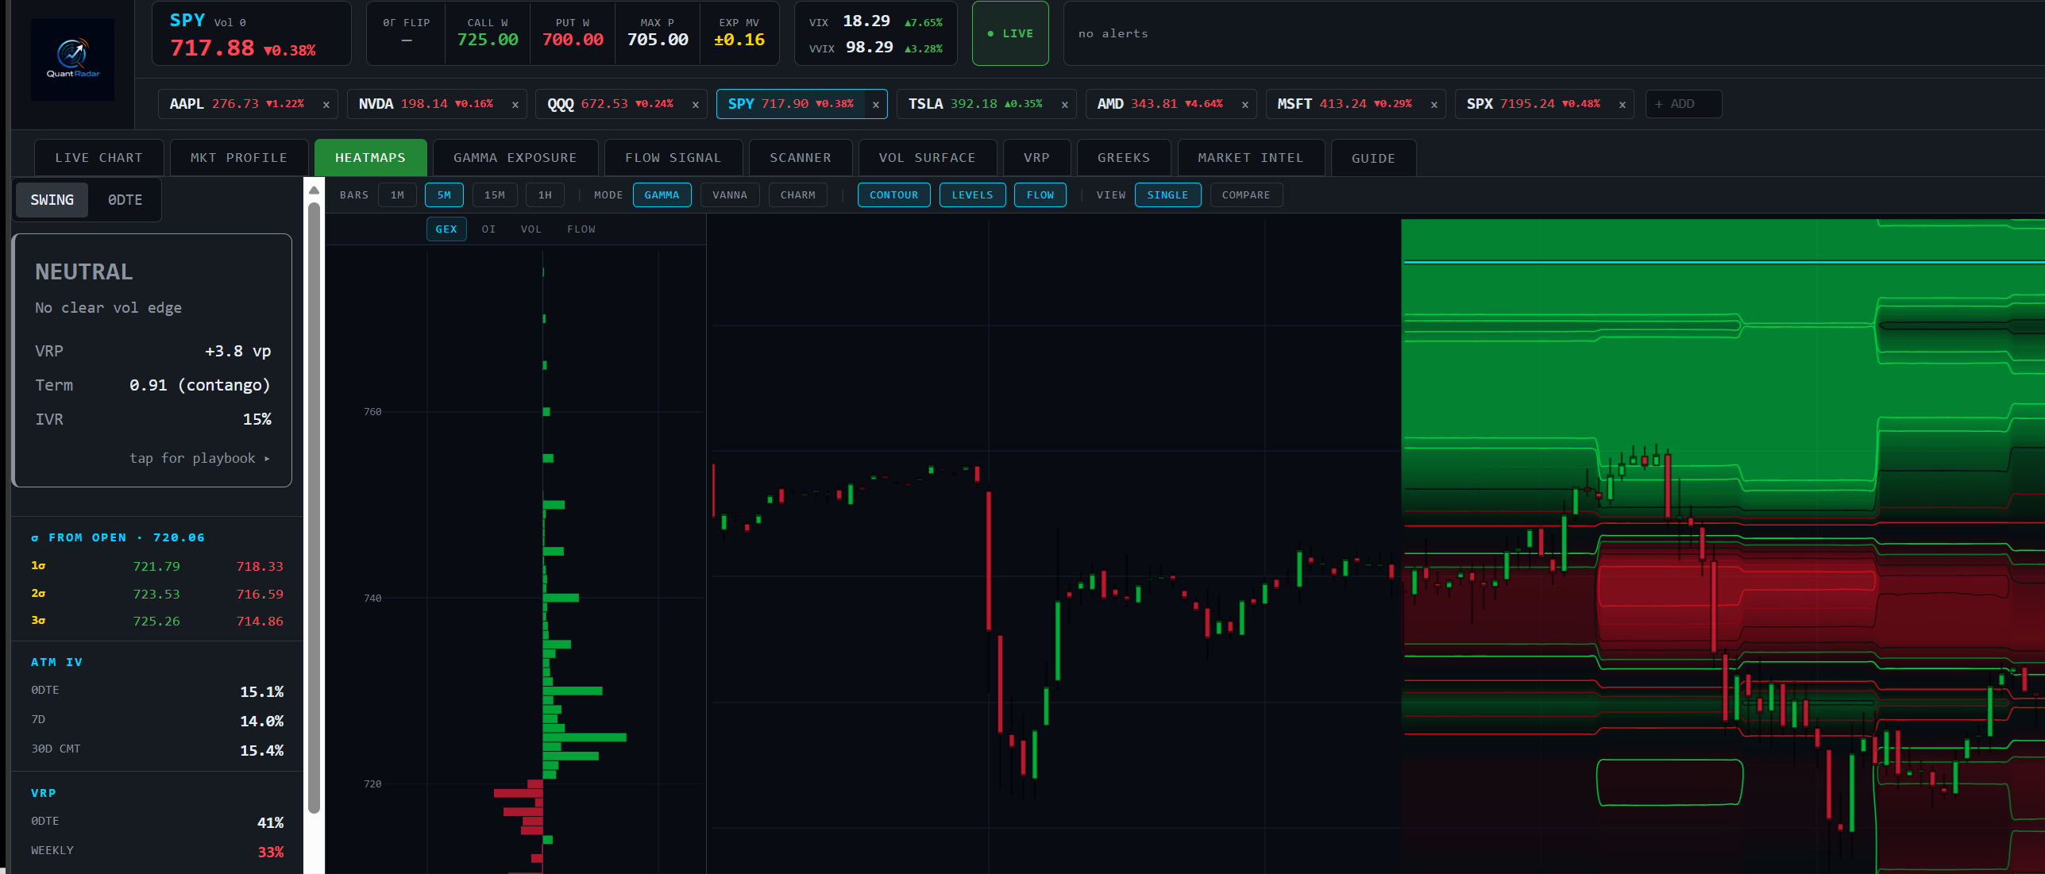Image resolution: width=2045 pixels, height=874 pixels.
Task: Open the LIVE CHART tab
Action: 98,158
